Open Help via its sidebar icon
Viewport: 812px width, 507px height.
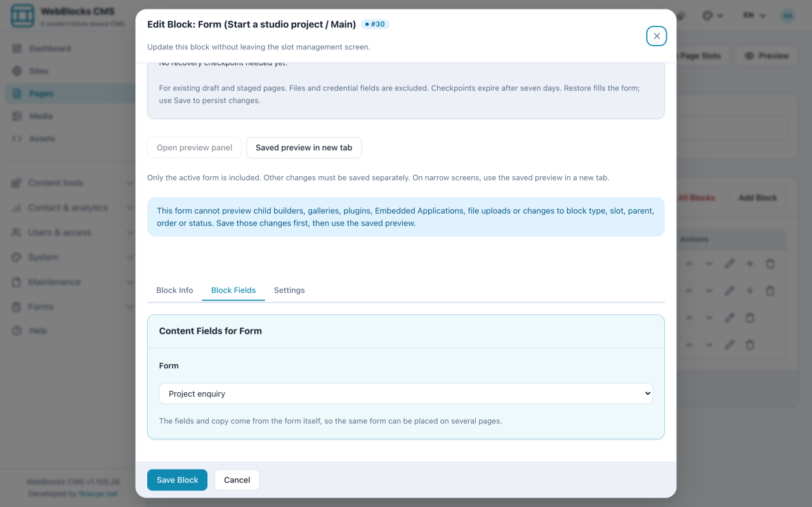[16, 331]
